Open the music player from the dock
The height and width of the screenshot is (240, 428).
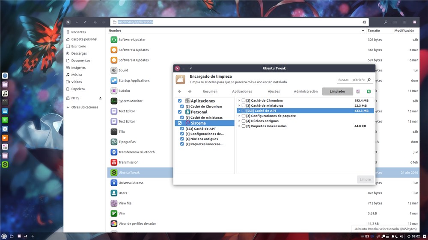5,94
